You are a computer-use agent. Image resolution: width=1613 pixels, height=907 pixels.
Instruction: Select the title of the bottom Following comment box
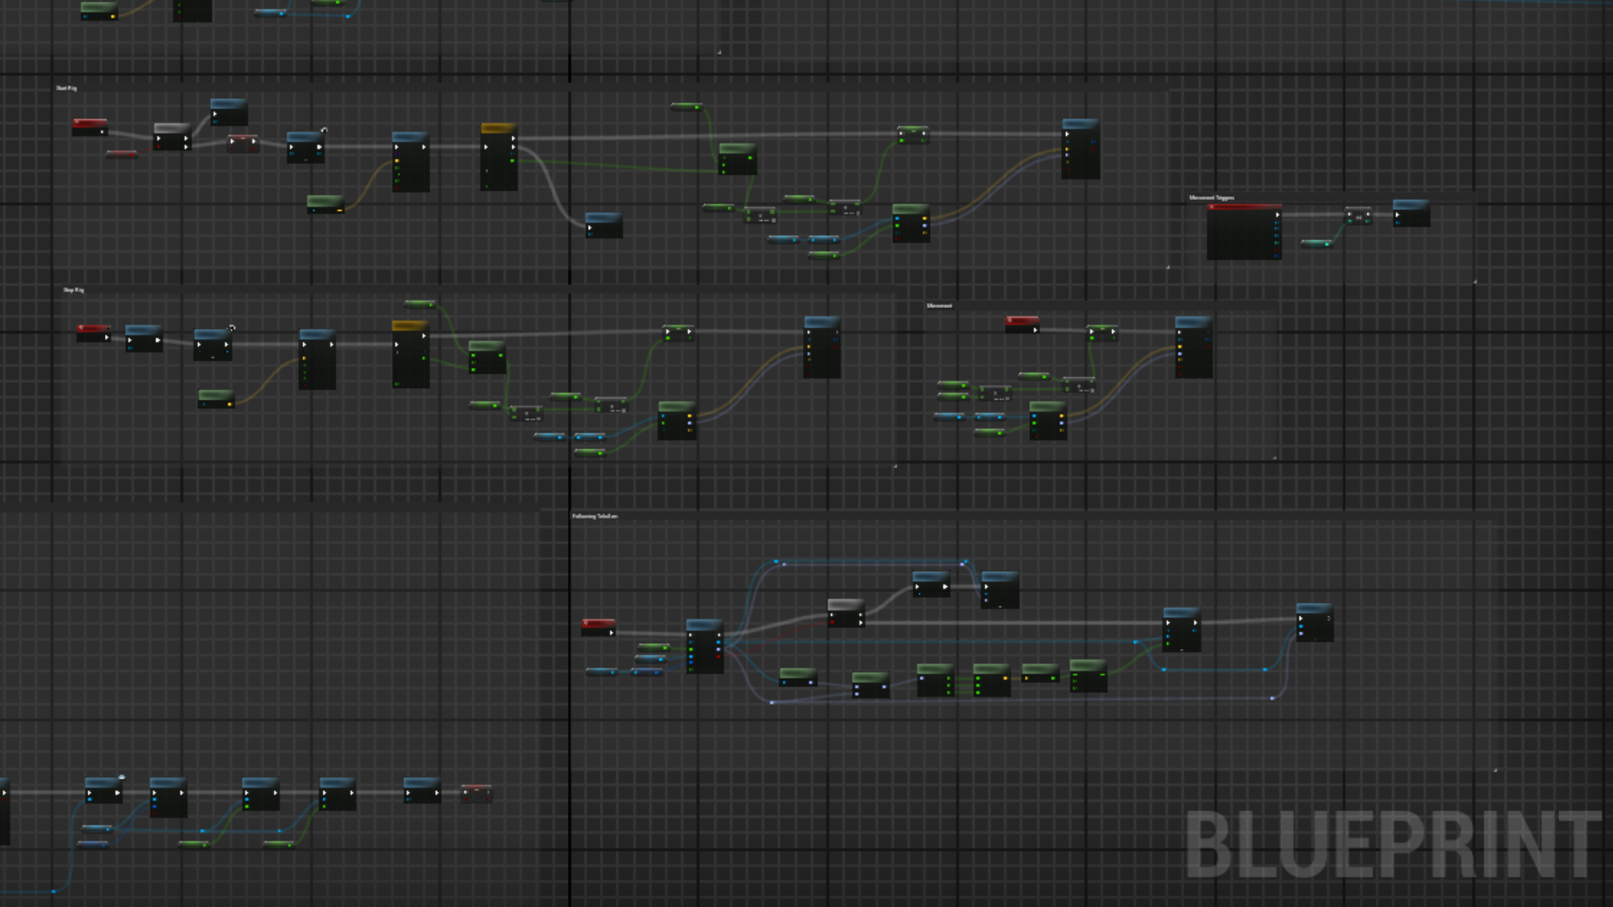pos(595,516)
